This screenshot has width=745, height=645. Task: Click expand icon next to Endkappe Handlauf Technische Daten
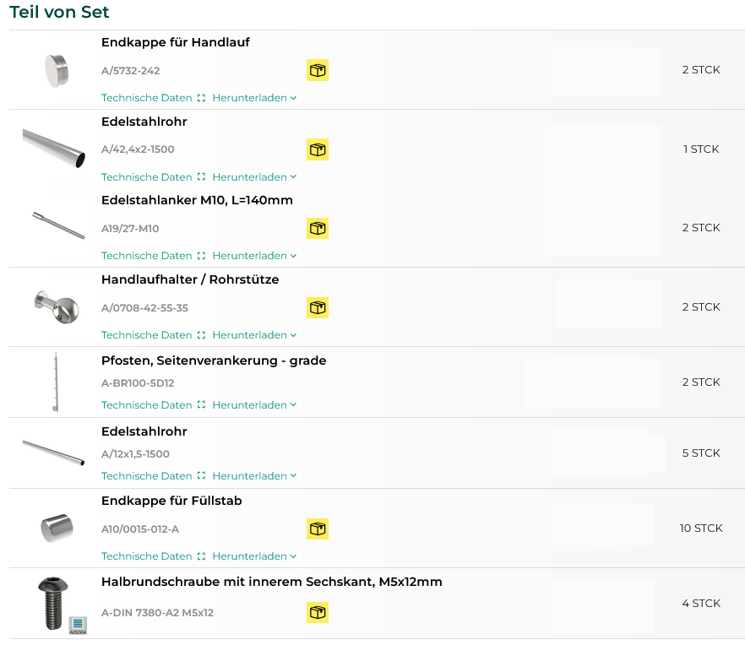coord(201,98)
